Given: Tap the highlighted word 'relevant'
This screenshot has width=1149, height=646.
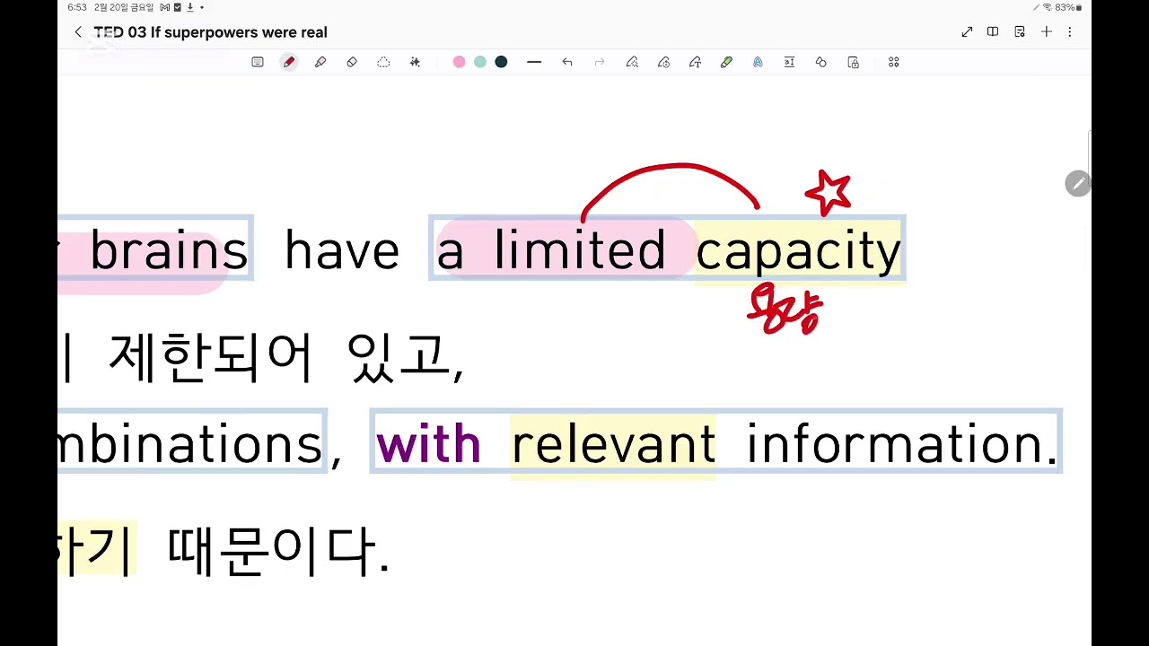Looking at the screenshot, I should pos(613,445).
